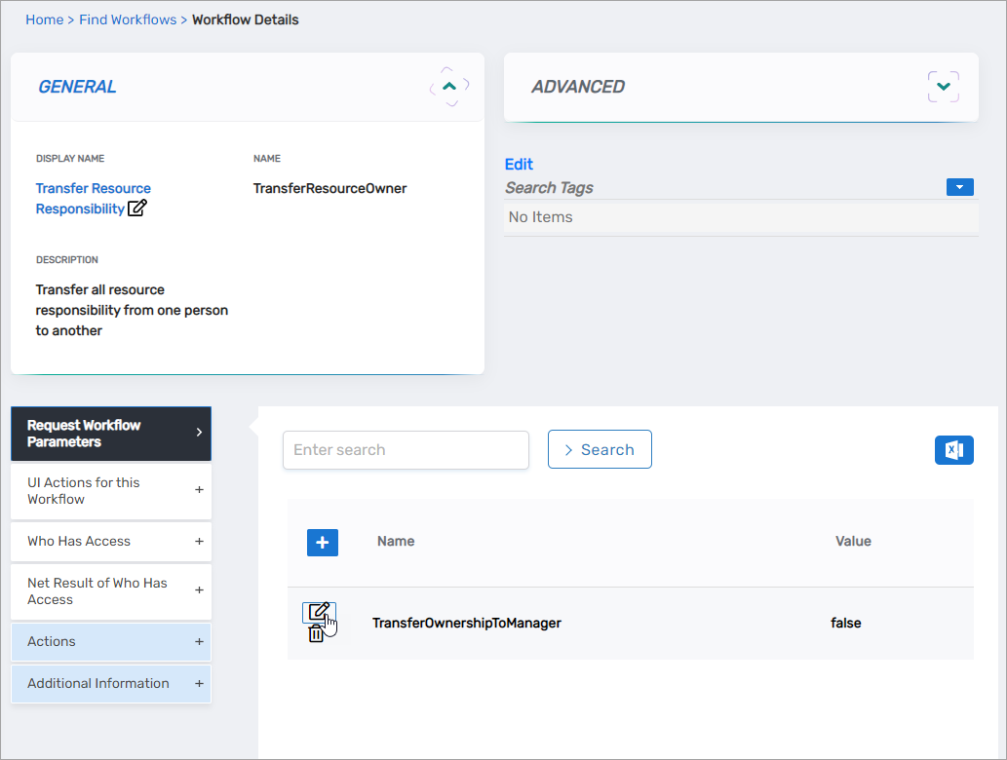This screenshot has height=760, width=1007.
Task: Expand the Additional Information section
Action: [x=111, y=684]
